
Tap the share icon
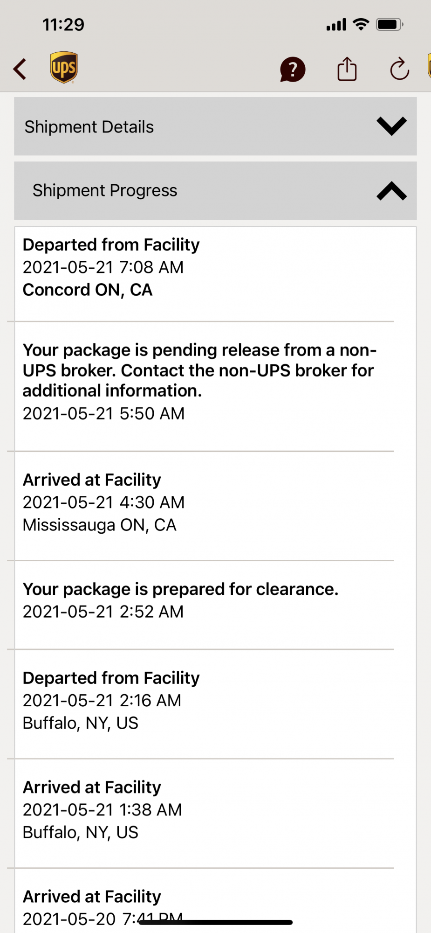pos(347,69)
